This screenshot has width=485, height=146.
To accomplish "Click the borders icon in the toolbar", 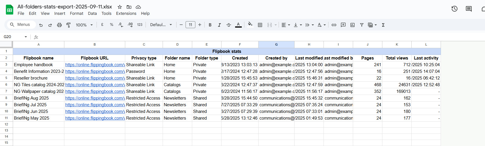I will pyautogui.click(x=260, y=25).
